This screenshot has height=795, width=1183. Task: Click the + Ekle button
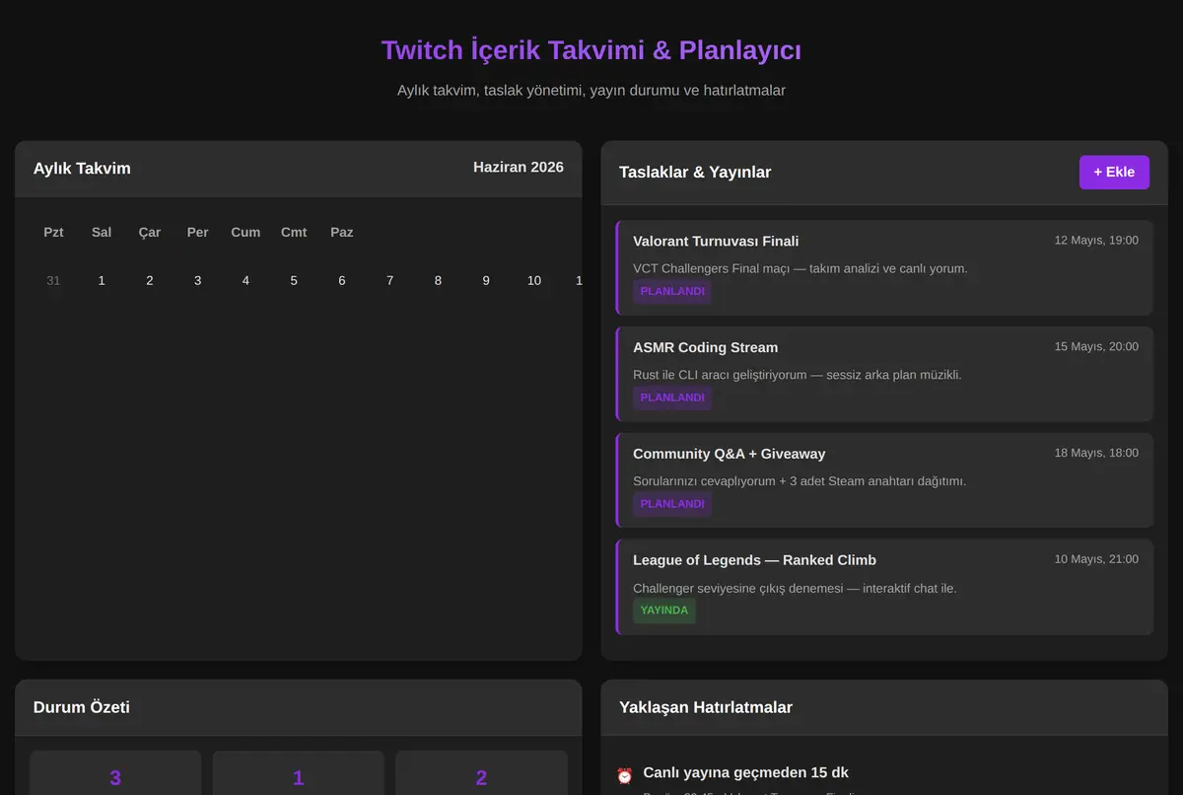pyautogui.click(x=1114, y=172)
